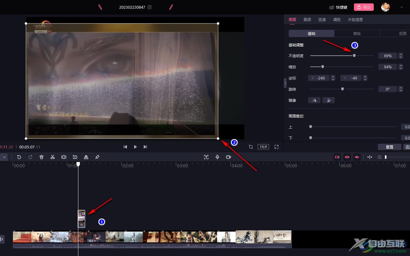Click the X coordinate field -240

pos(319,78)
